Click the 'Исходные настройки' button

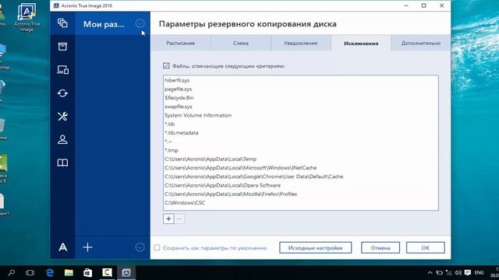(315, 247)
